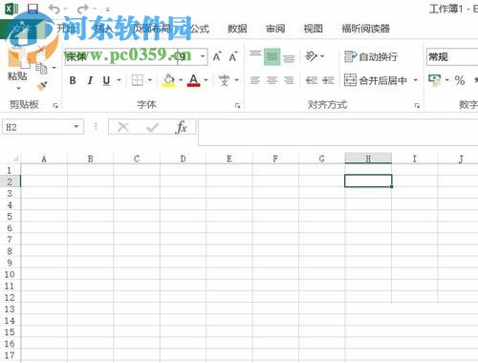Click the font name box showing 宋体
478x363 pixels.
[121, 56]
